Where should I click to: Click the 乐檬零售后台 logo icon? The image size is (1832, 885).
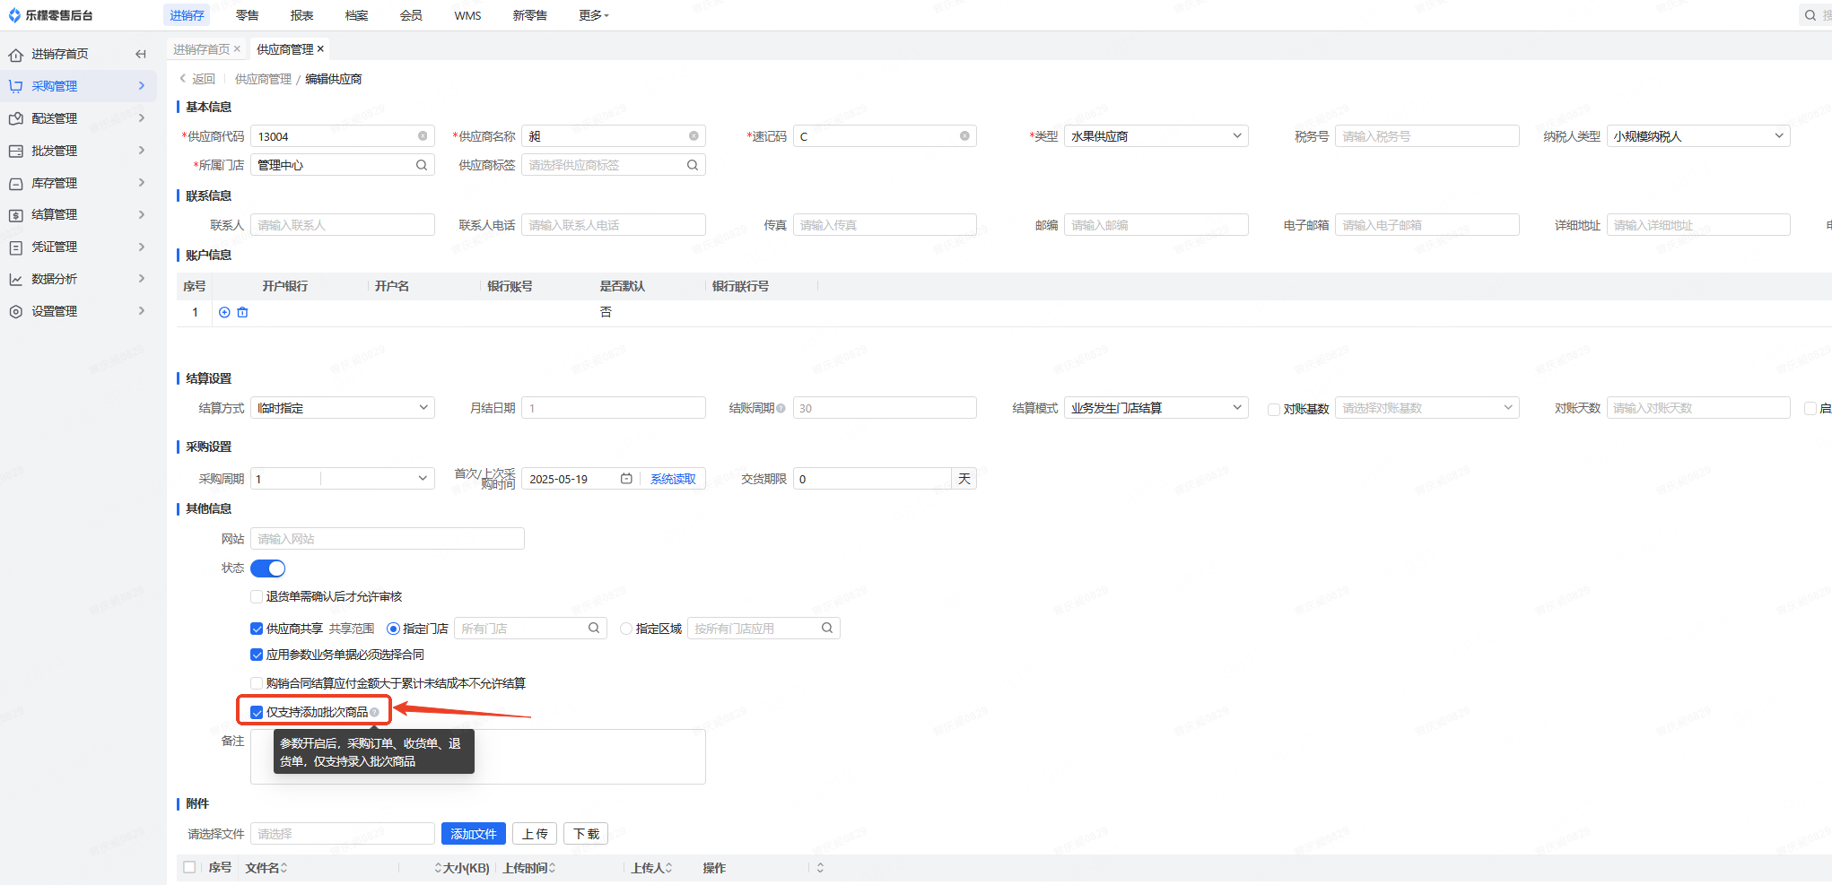[14, 15]
